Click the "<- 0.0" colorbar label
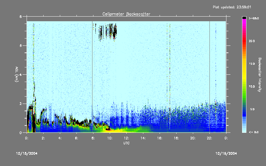 point(254,132)
